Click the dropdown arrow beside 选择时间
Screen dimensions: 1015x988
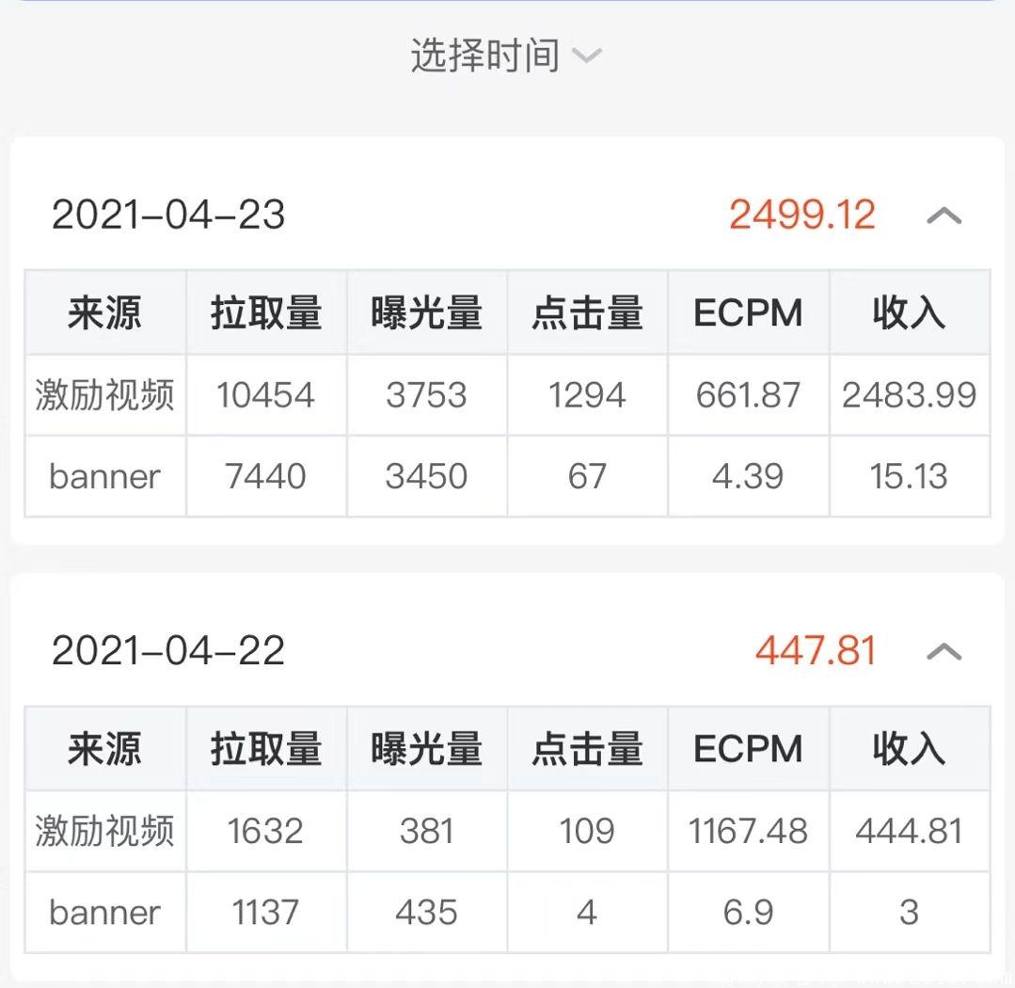[x=587, y=56]
